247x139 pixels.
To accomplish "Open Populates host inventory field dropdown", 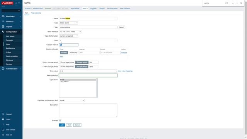I will click(72, 100).
